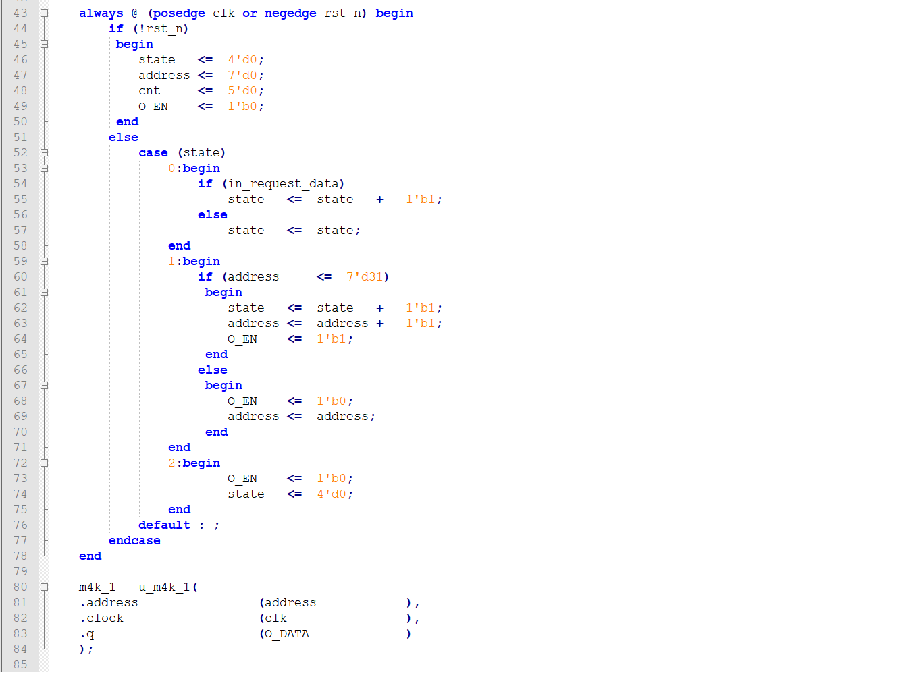Collapse the else begin block at line 67

click(44, 386)
